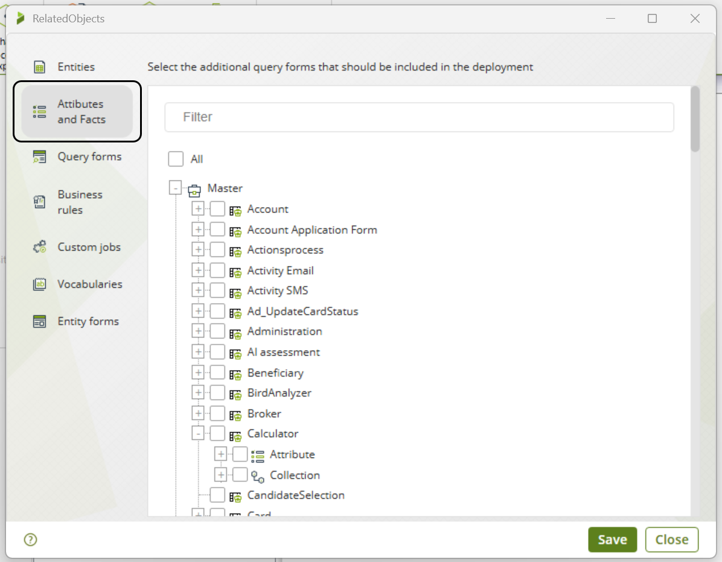The image size is (722, 562).
Task: Collapse the Master tree node
Action: coord(175,189)
